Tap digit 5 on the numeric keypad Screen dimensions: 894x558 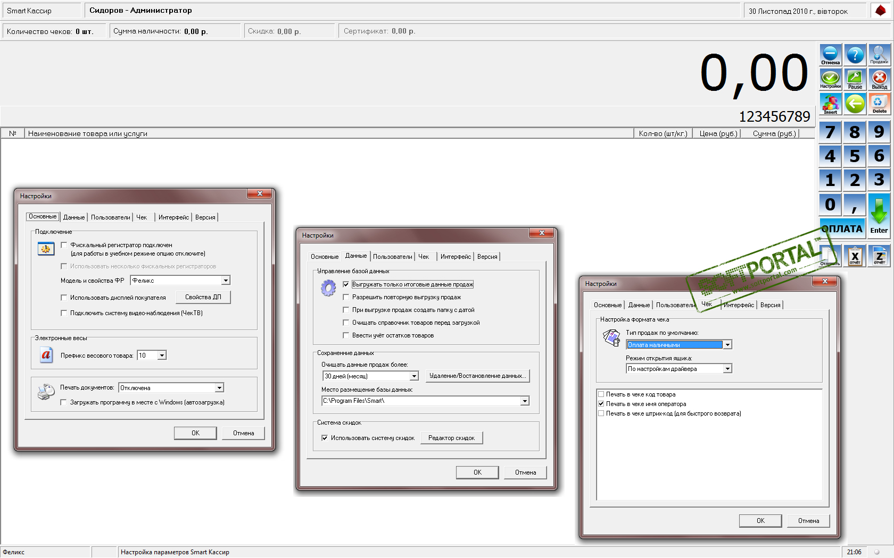[x=855, y=156]
